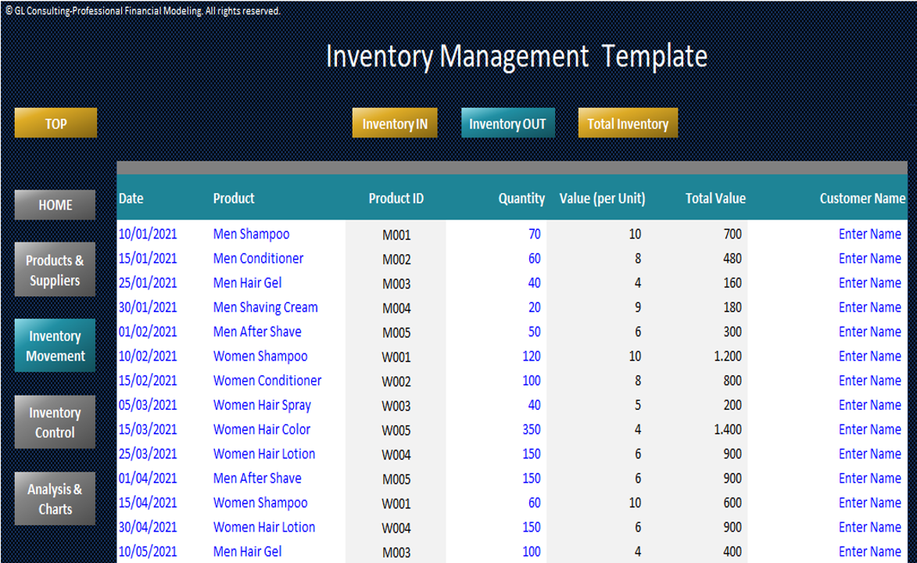Select date cell 30/01/2021
The height and width of the screenshot is (563, 917).
tap(148, 307)
